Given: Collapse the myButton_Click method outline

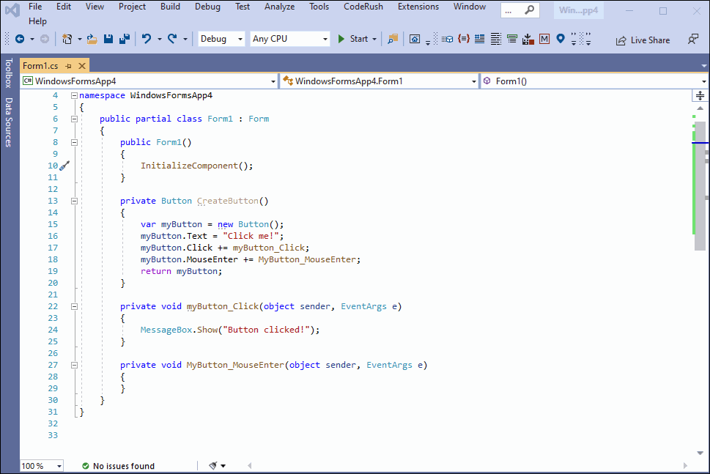Looking at the screenshot, I should click(x=74, y=306).
